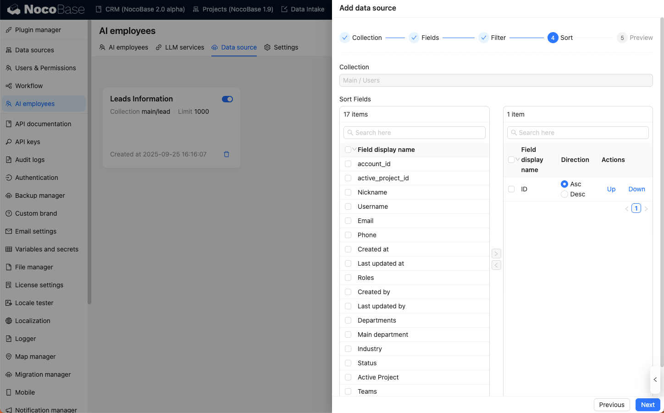Open Map manager settings
The image size is (664, 413).
click(x=35, y=357)
